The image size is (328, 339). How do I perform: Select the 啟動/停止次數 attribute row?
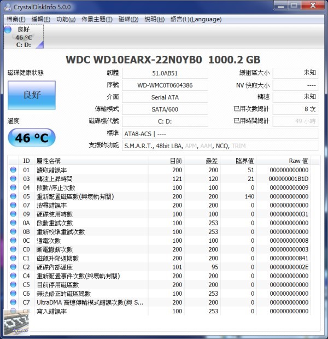point(159,188)
